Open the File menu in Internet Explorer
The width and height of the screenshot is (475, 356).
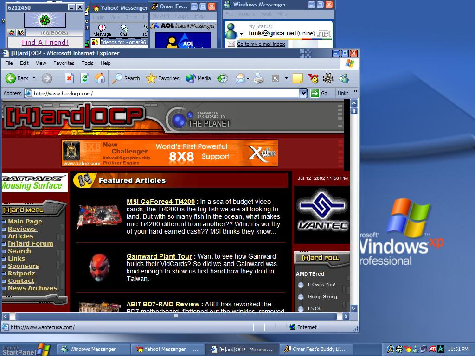(9, 63)
